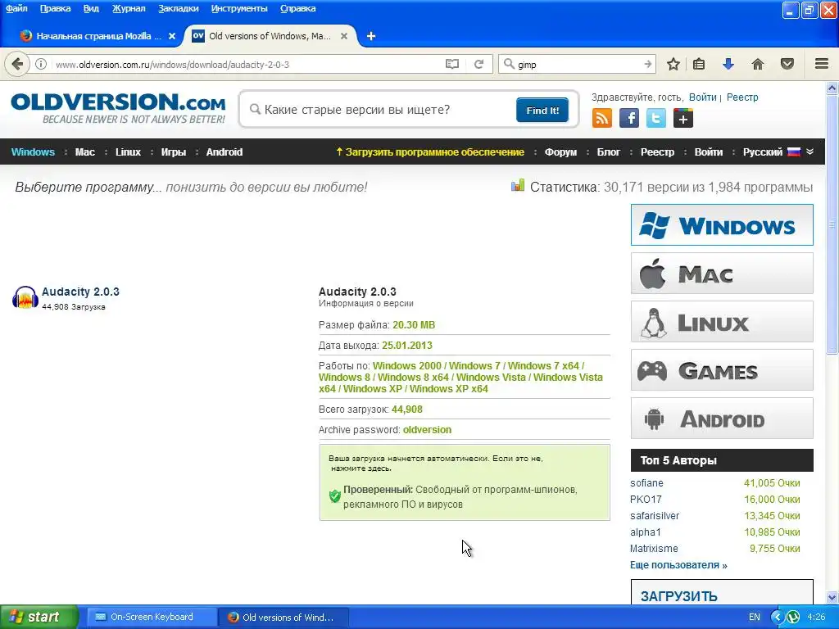
Task: Open the Вид menu
Action: click(91, 8)
